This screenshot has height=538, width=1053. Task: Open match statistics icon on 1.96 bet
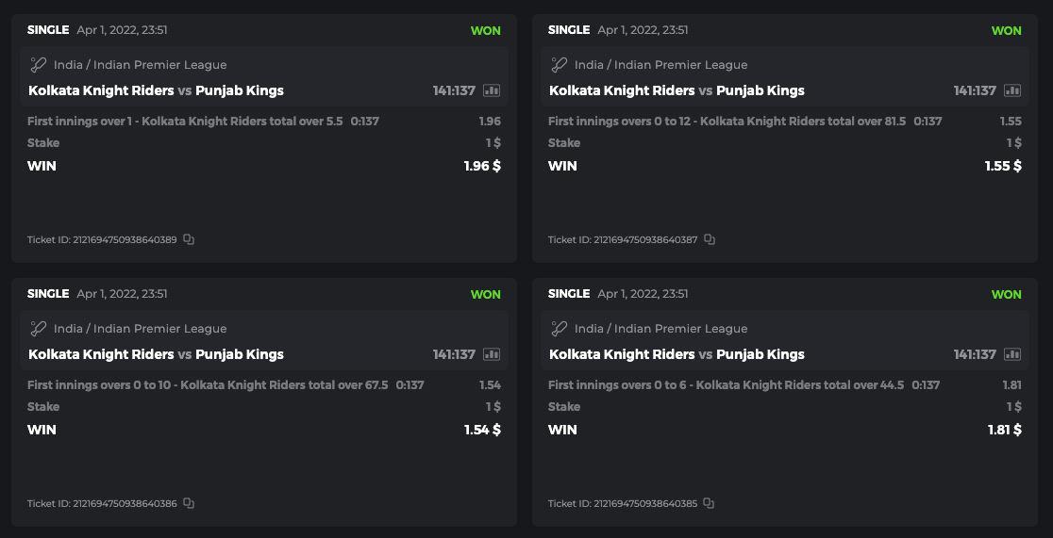pyautogui.click(x=492, y=90)
